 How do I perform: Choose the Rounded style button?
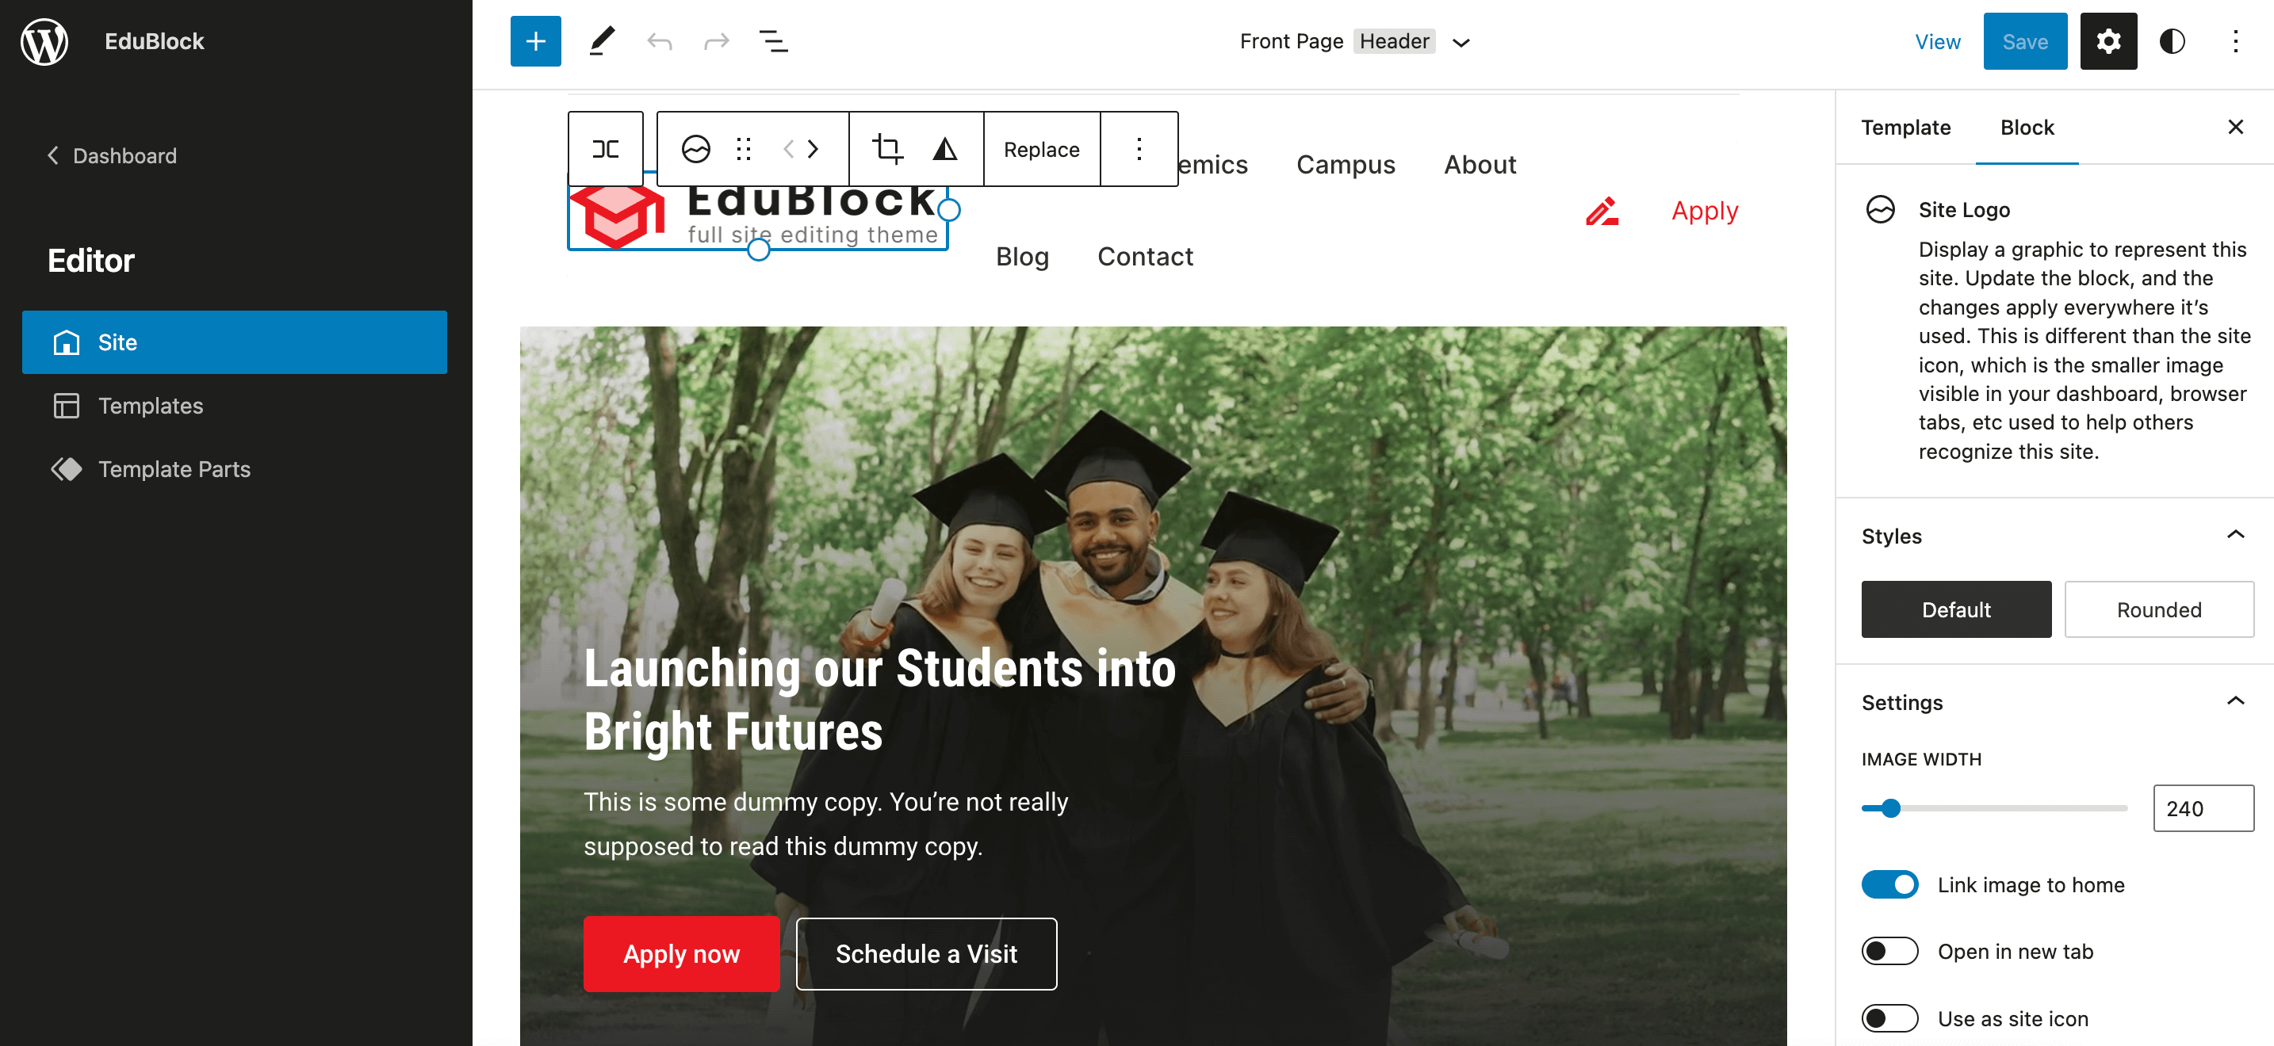point(2158,609)
